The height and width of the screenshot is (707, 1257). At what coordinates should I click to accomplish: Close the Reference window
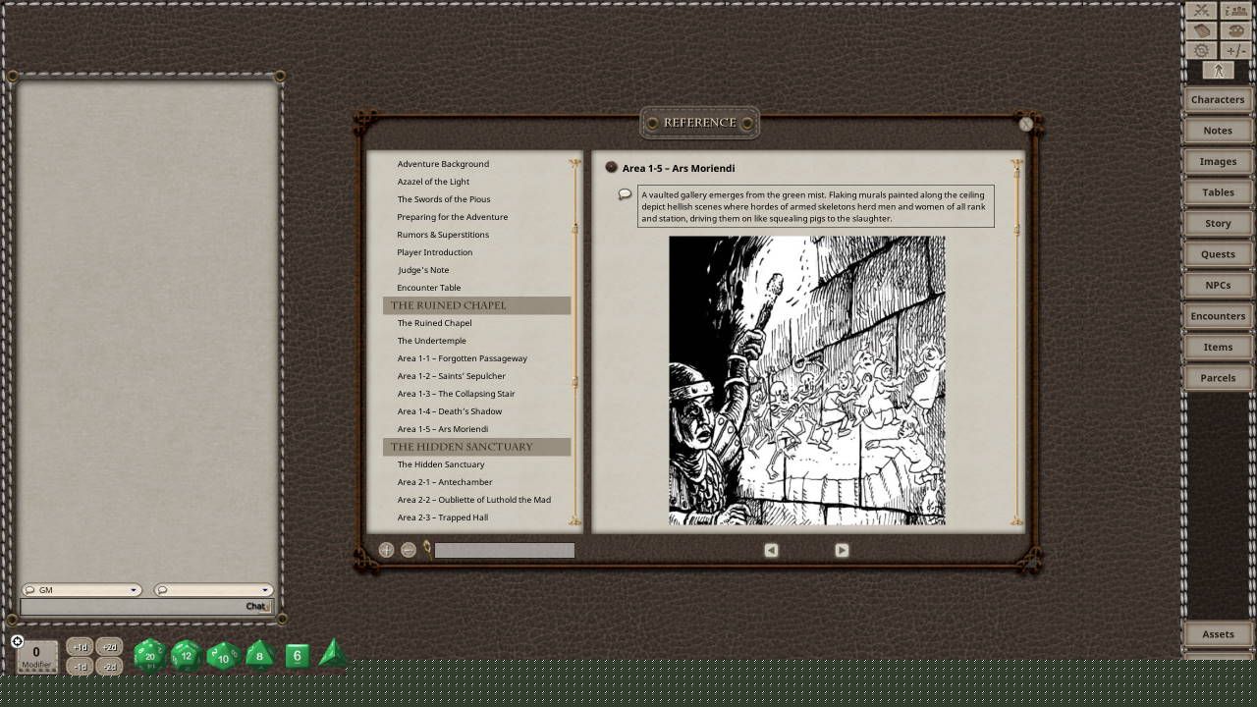click(1026, 125)
